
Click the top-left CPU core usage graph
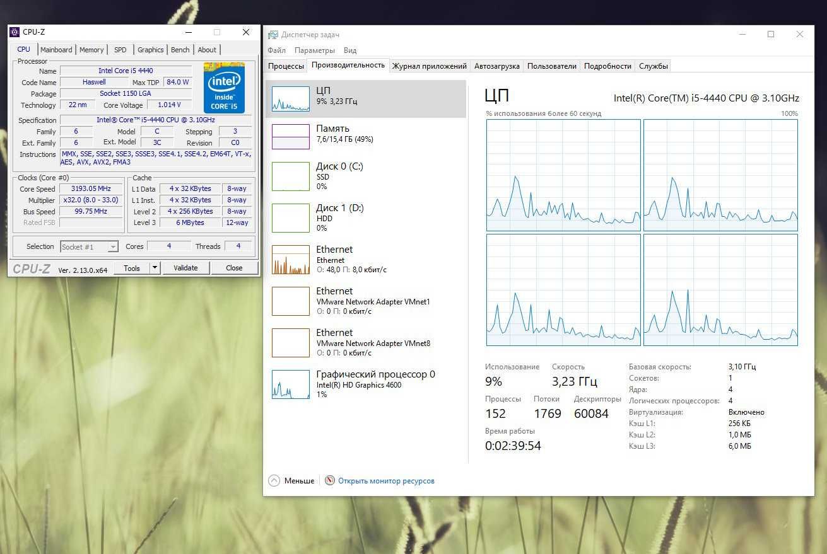click(x=563, y=175)
